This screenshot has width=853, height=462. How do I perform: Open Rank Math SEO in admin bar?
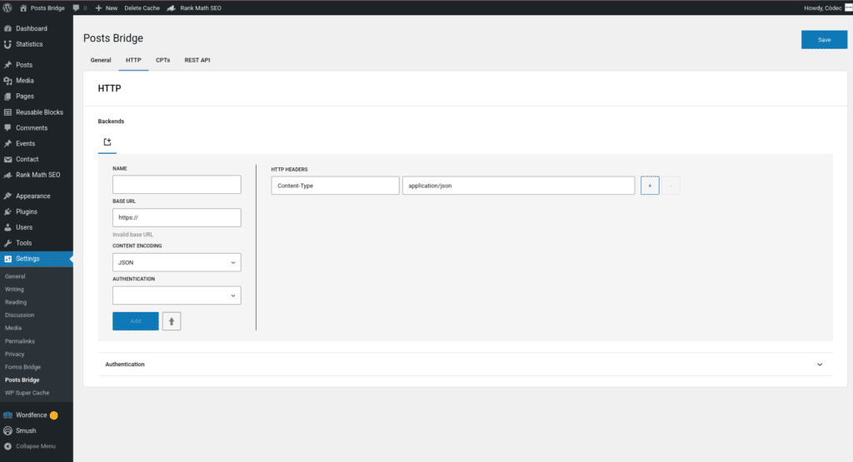pos(194,8)
